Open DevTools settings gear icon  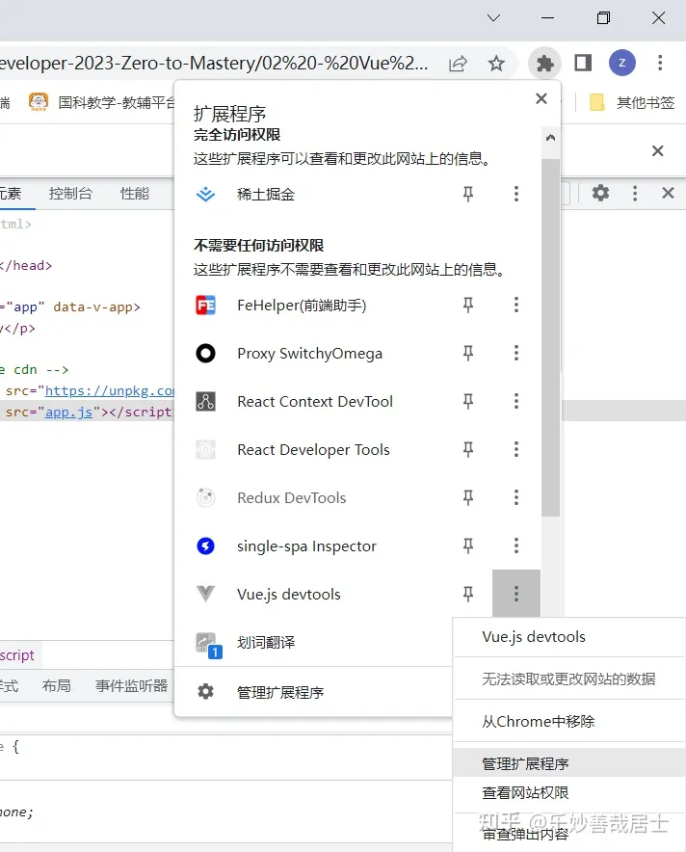click(x=600, y=193)
